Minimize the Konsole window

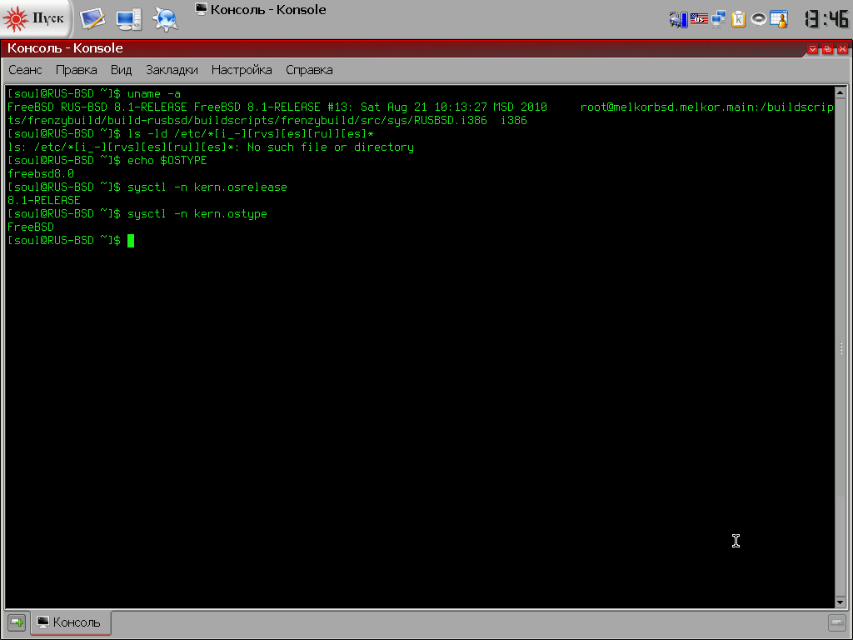[813, 49]
